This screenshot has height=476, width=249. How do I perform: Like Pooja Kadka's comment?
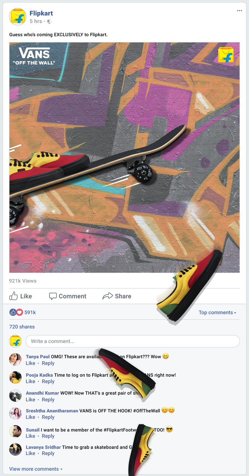(x=30, y=381)
